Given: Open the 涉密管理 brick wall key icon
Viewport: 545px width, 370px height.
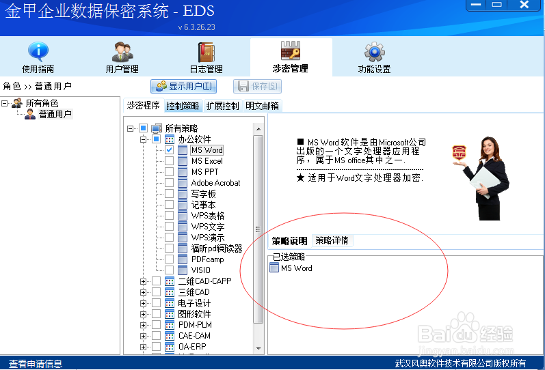Looking at the screenshot, I should click(290, 51).
